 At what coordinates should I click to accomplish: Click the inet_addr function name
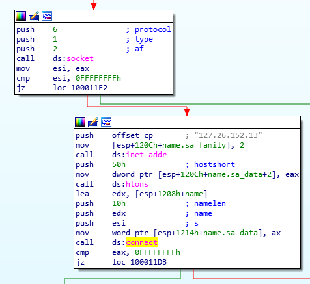coord(146,155)
